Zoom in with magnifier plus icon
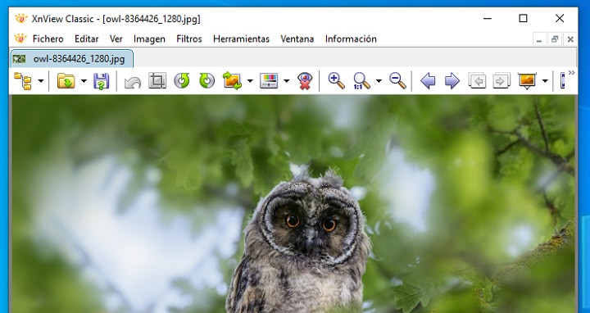 337,80
